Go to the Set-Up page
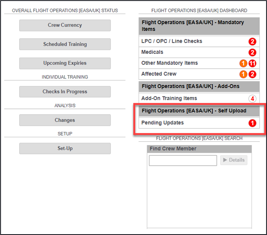The height and width of the screenshot is (235, 267). (65, 148)
